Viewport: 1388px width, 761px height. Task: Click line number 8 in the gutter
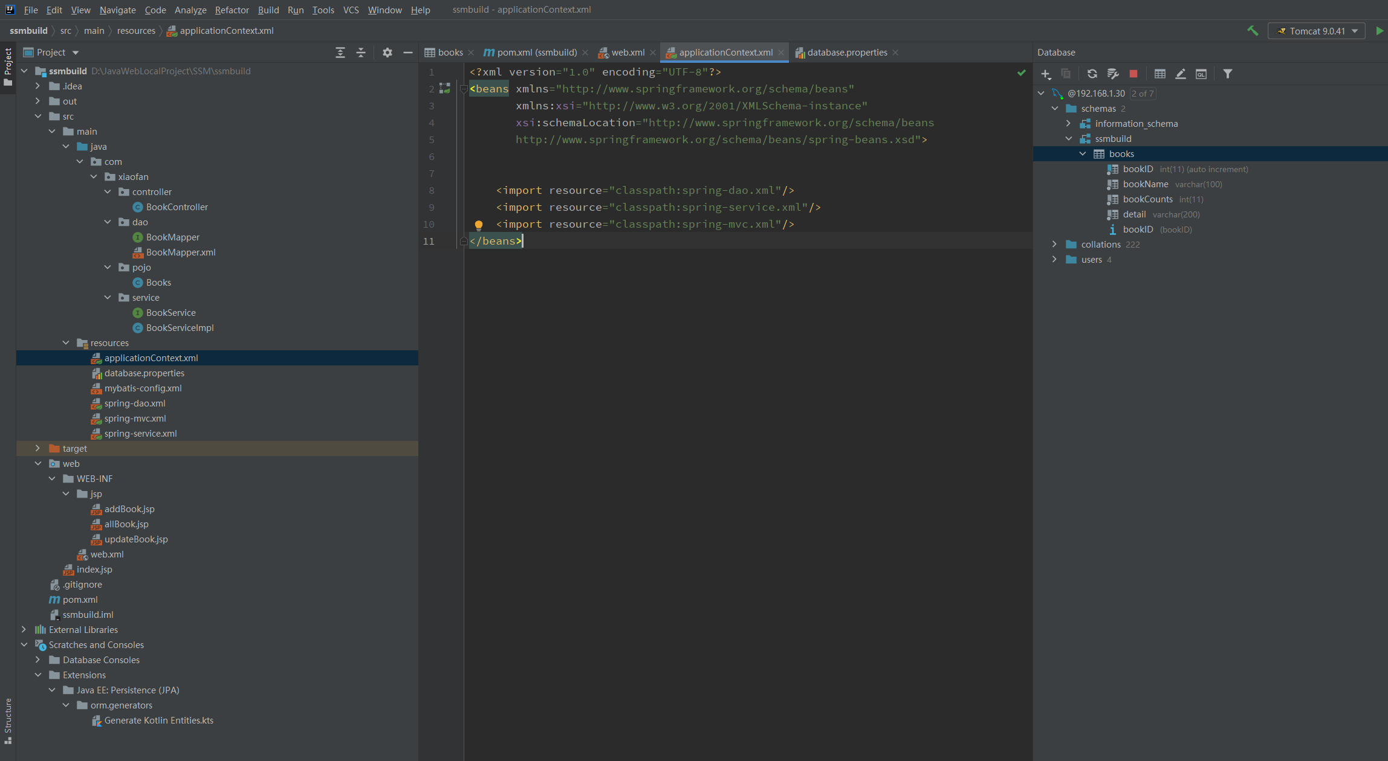(432, 190)
